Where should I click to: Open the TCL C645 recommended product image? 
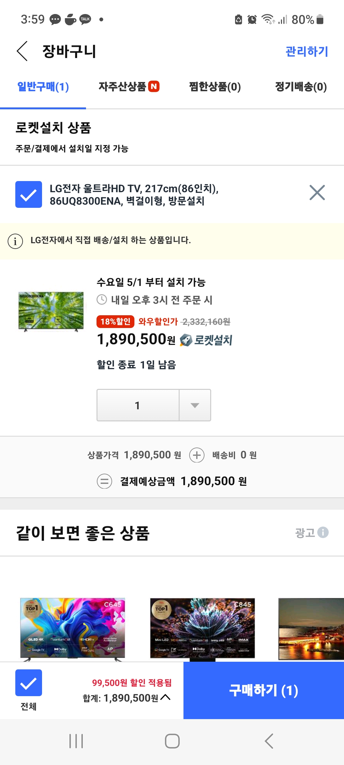point(73,628)
